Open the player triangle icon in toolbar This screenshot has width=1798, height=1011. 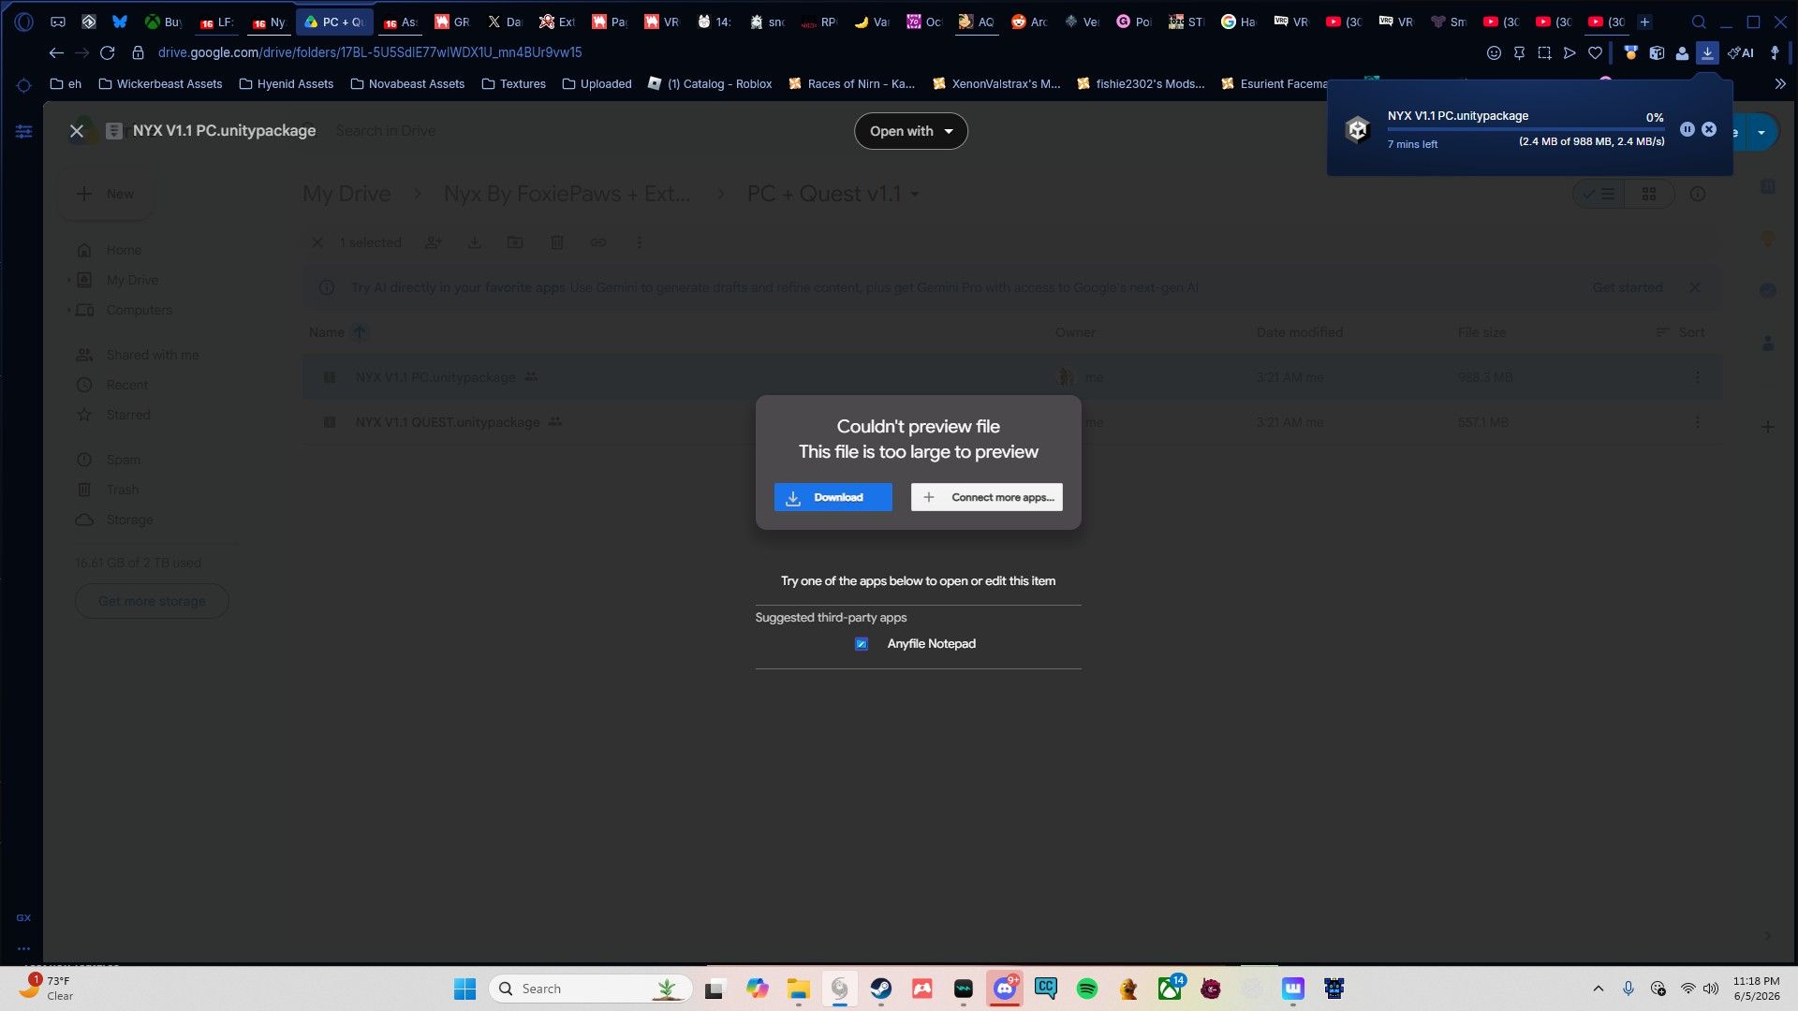click(x=1570, y=53)
